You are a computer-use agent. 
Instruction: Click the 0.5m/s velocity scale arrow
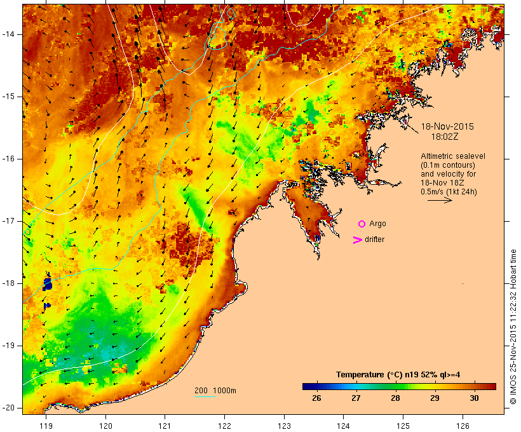[x=440, y=200]
